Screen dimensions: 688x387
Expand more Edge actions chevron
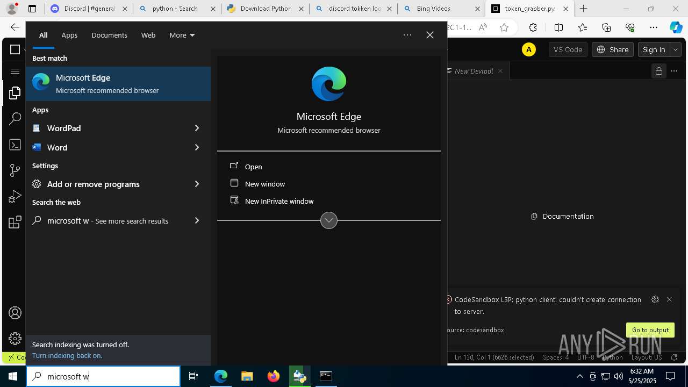(x=329, y=220)
